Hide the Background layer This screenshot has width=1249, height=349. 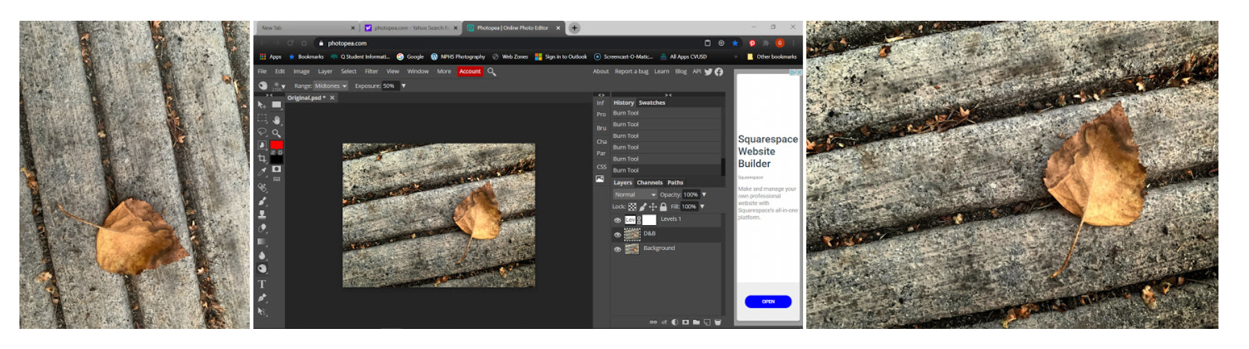(x=618, y=249)
